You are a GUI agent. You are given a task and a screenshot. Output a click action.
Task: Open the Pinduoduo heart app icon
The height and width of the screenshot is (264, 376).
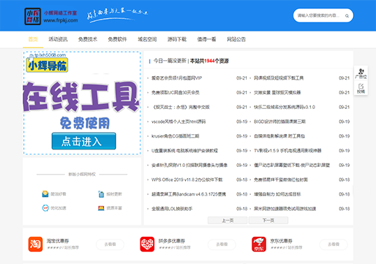147,244
